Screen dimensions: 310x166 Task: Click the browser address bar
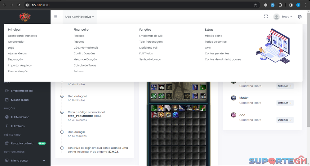(139, 5)
